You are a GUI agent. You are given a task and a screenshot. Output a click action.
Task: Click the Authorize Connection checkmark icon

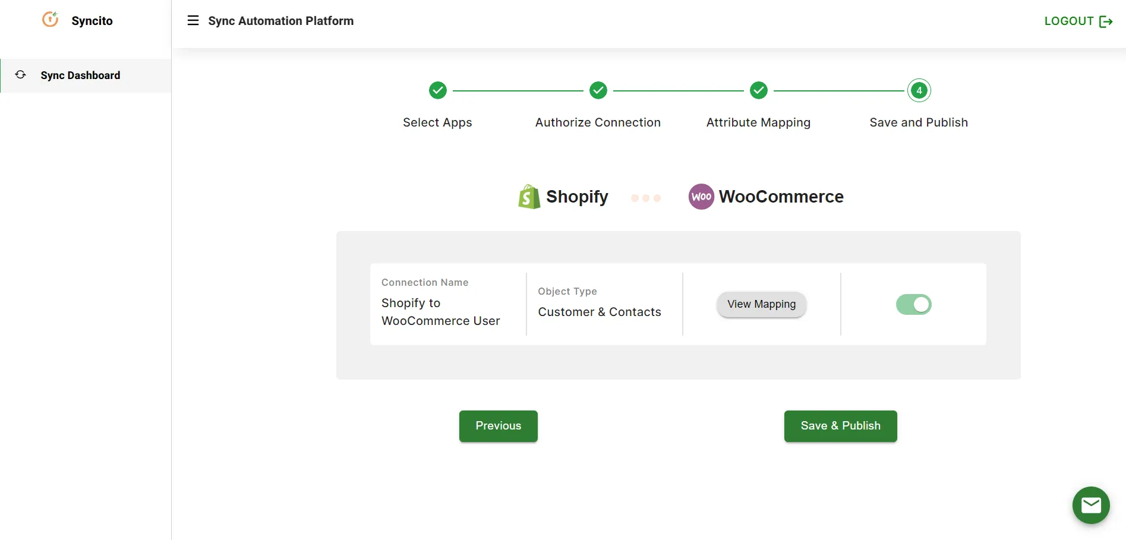pyautogui.click(x=598, y=90)
